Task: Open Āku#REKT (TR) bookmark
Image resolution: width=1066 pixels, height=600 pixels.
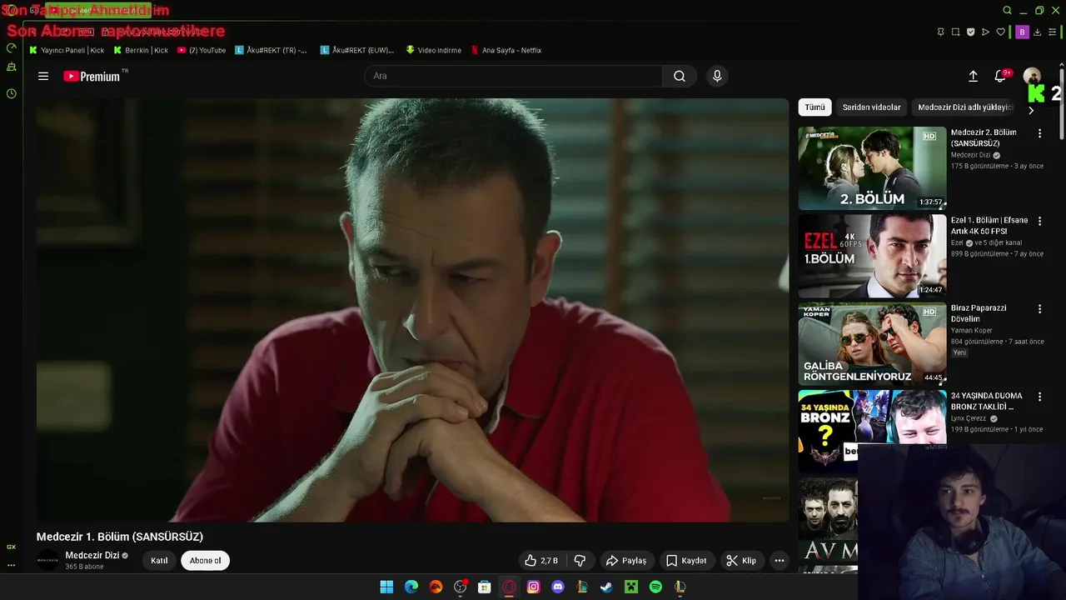Action: 271,50
